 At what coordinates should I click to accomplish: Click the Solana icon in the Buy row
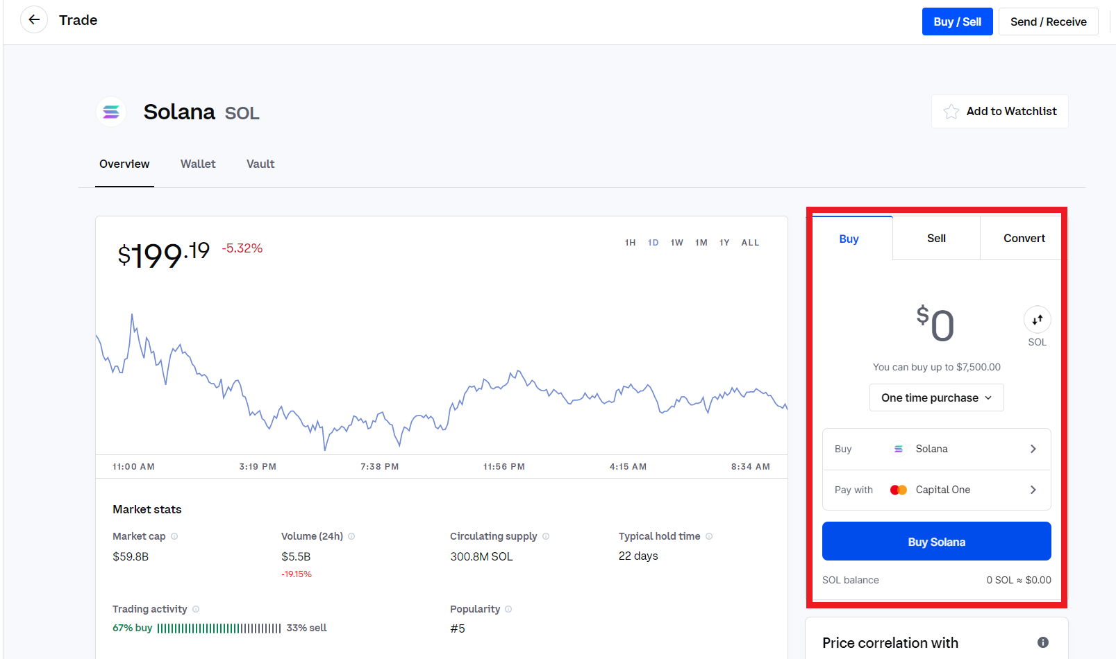(898, 449)
